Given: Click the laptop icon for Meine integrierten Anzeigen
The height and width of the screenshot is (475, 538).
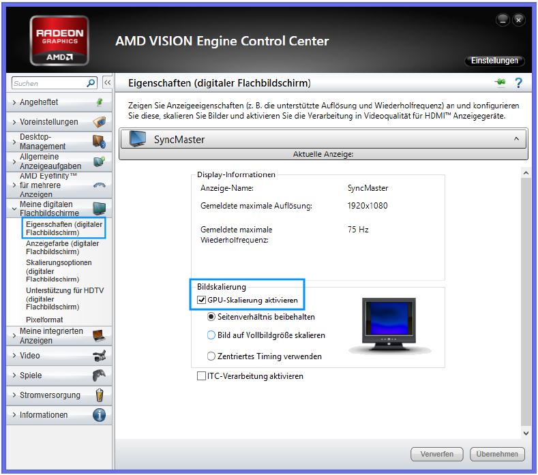Looking at the screenshot, I should click(x=99, y=336).
